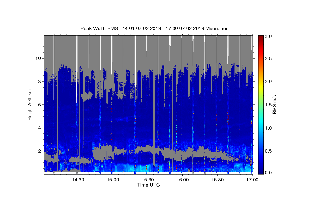This screenshot has height=209, width=313.
Task: Click the "RMS m/s" colorbar label
Action: [x=274, y=104]
